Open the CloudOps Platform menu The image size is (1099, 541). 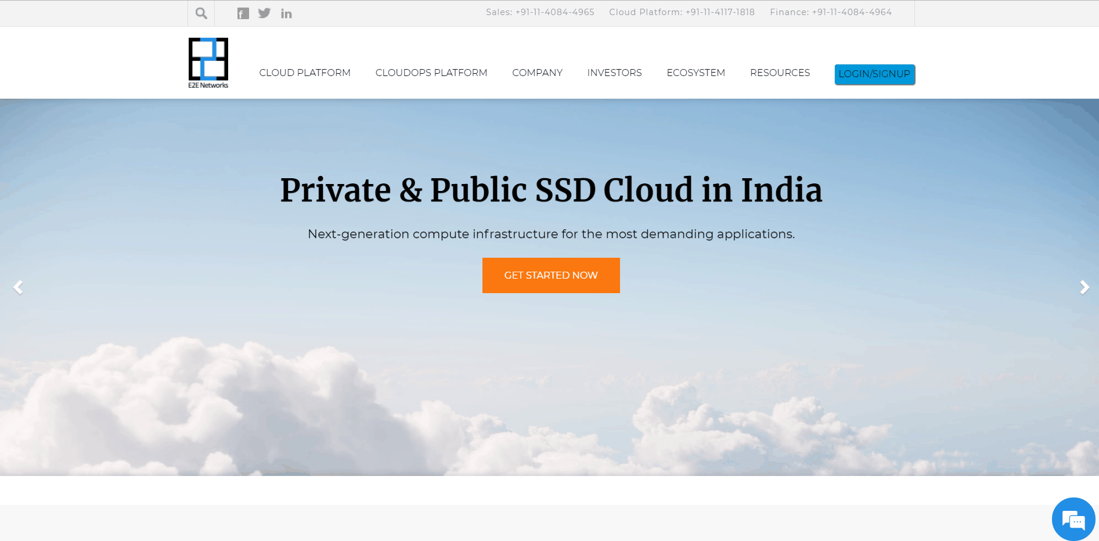tap(431, 73)
